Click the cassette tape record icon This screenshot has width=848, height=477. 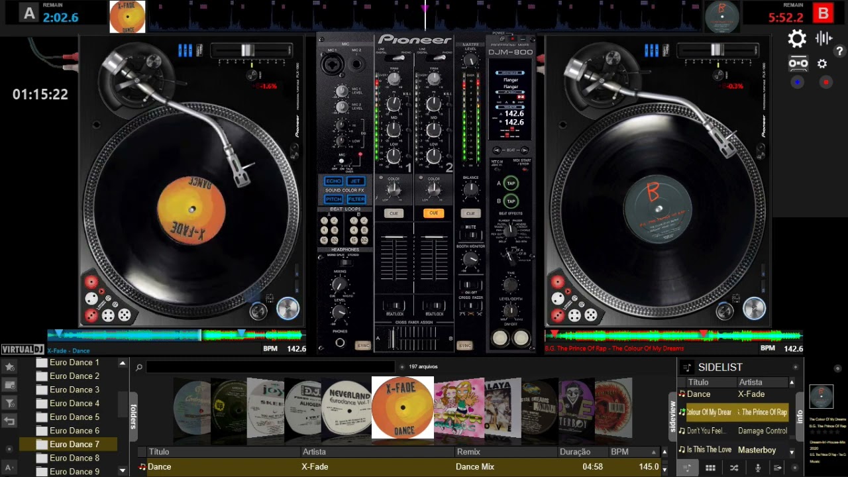click(798, 64)
